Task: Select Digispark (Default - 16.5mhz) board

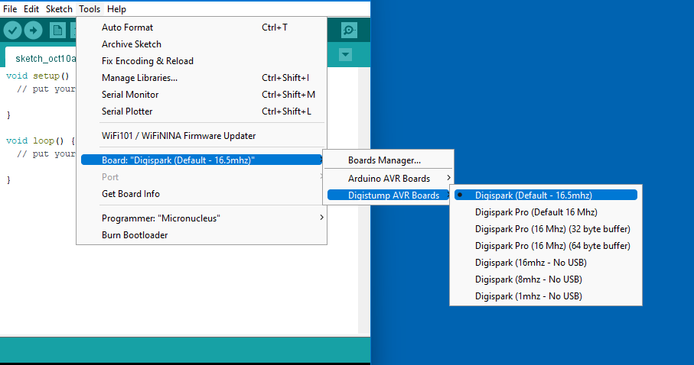Action: [x=546, y=195]
